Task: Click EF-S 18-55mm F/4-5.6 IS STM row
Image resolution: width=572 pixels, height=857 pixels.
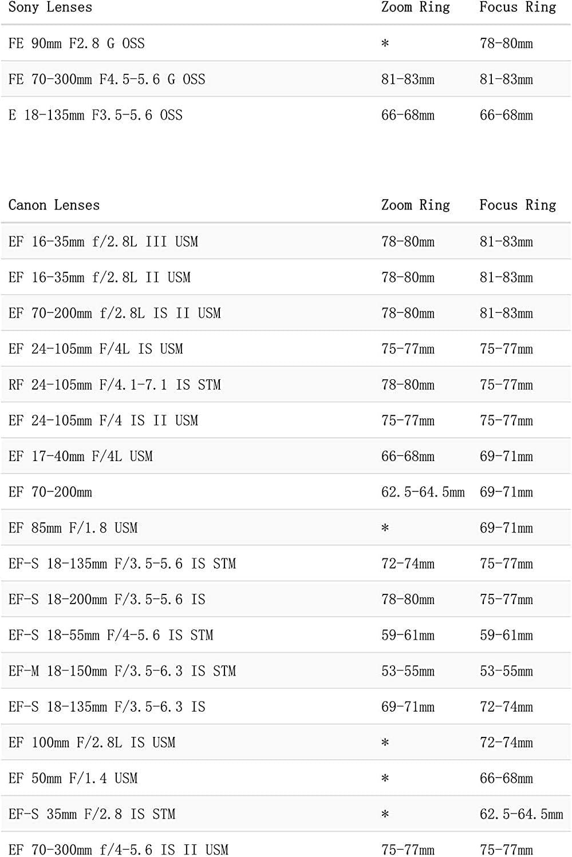Action: (x=111, y=635)
